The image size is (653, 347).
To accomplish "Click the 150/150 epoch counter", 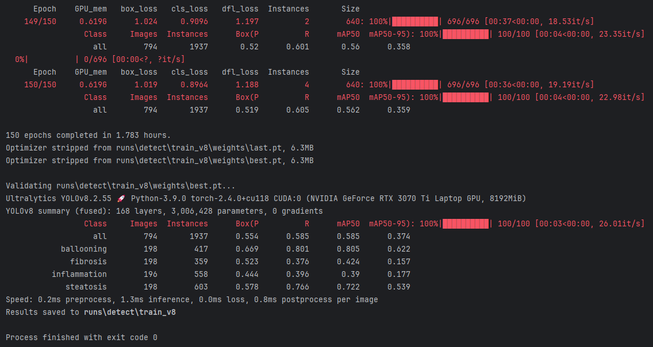I will coord(40,84).
